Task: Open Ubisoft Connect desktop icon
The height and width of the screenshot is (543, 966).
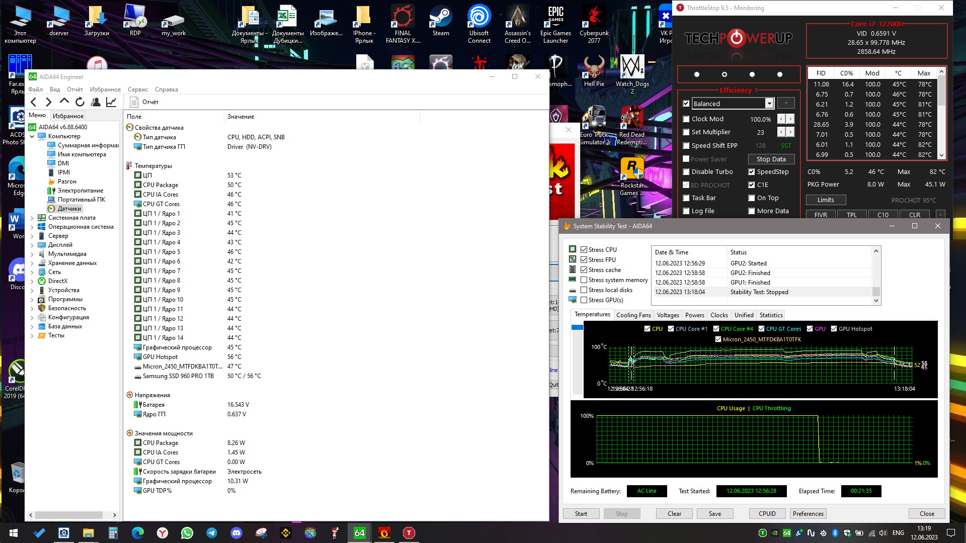Action: [479, 24]
